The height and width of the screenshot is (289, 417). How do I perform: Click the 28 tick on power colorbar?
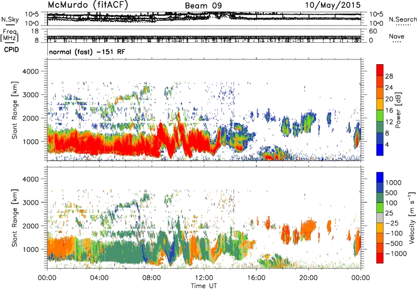tap(389, 76)
